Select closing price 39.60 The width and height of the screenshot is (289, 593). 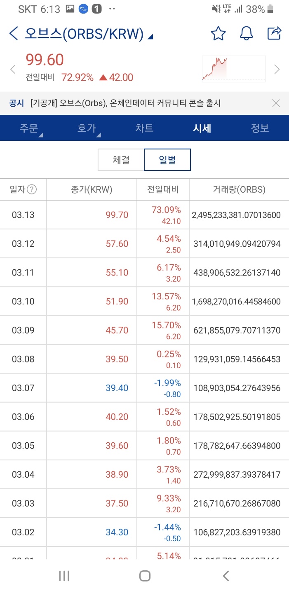point(117,445)
